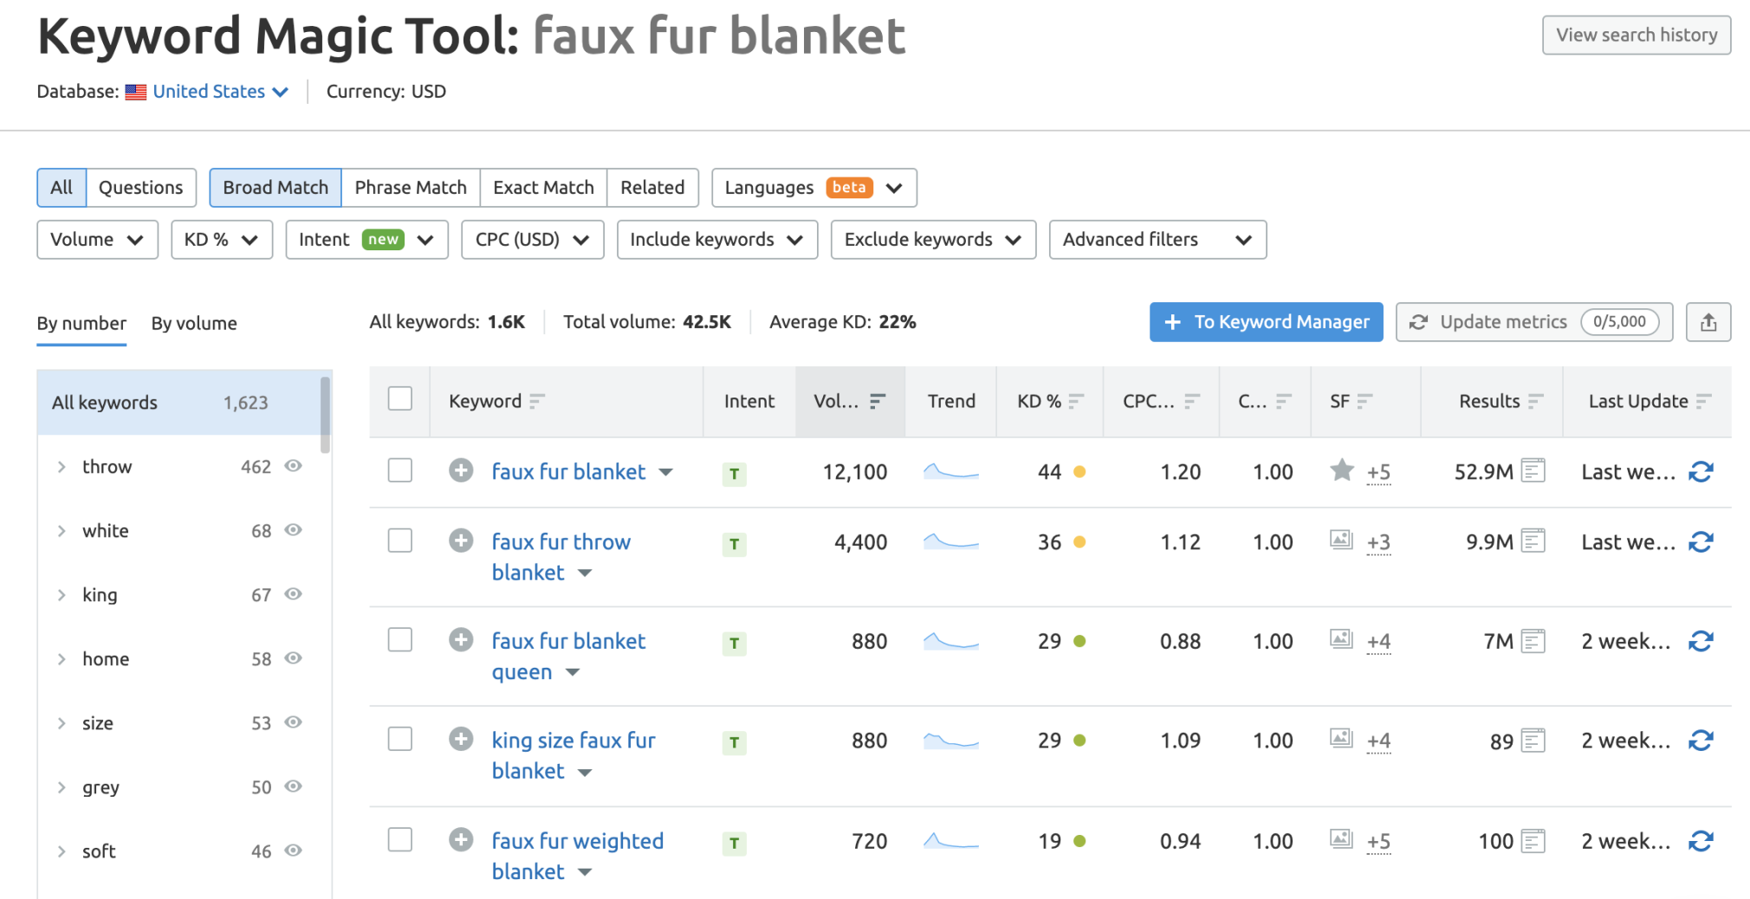This screenshot has height=899, width=1750.
Task: Open SERP results icon for 89 results row
Action: pos(1533,741)
